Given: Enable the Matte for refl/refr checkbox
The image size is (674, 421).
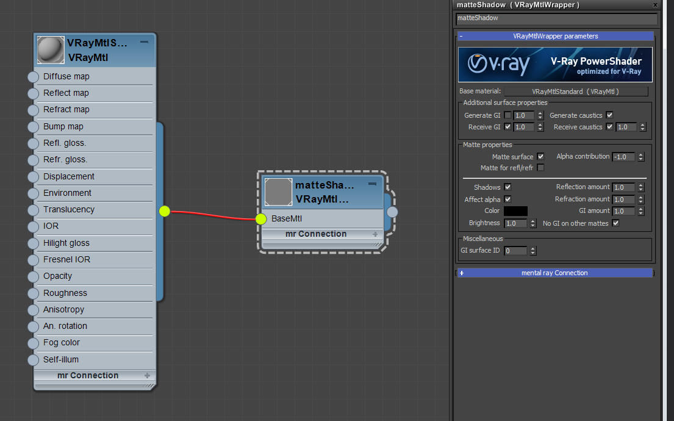Looking at the screenshot, I should tap(540, 168).
